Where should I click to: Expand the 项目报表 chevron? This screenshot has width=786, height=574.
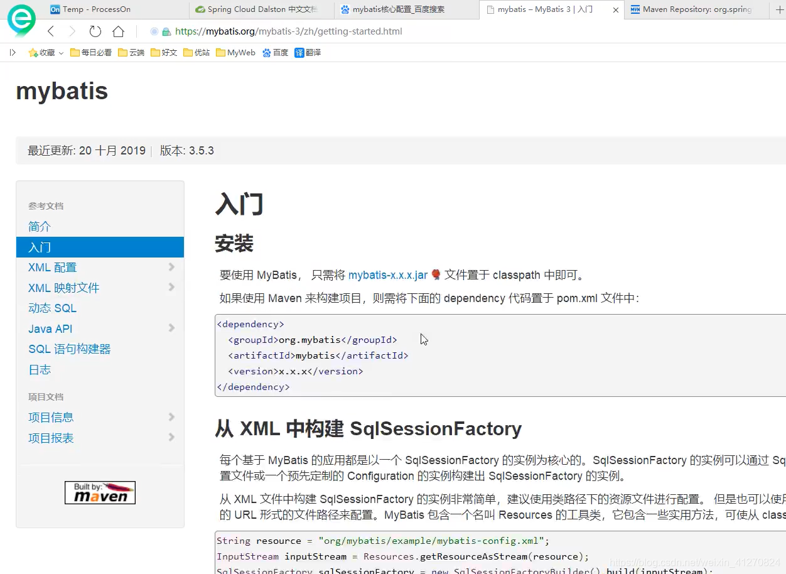click(x=171, y=437)
